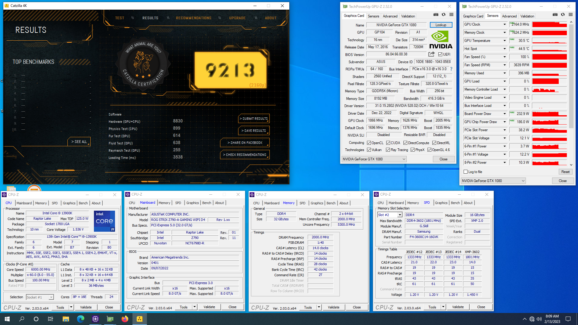The height and width of the screenshot is (325, 578).
Task: Expand Tools dropdown arrow in CPU-Z CPU window
Action: point(71,307)
